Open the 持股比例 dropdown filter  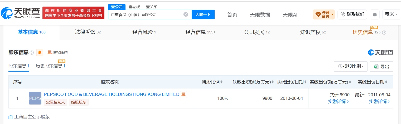click(351, 67)
